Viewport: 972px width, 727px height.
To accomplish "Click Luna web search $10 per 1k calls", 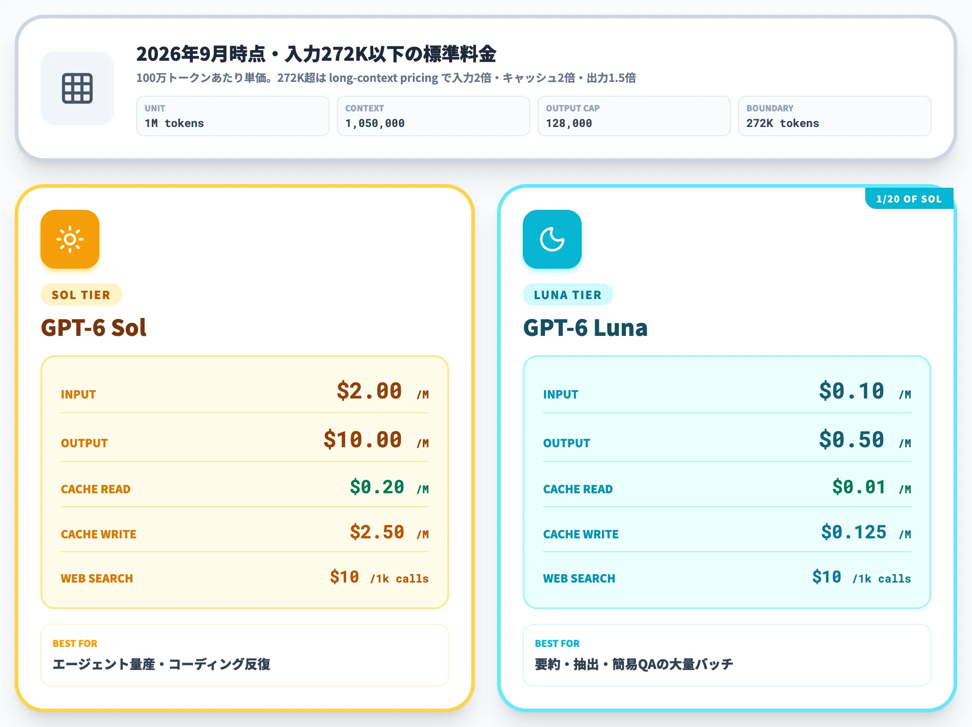I will (x=862, y=577).
